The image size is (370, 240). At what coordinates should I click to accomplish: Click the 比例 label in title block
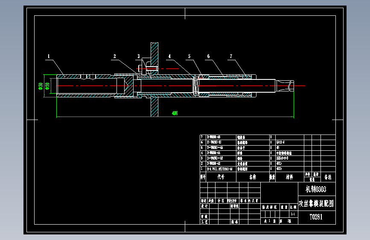coord(293,207)
